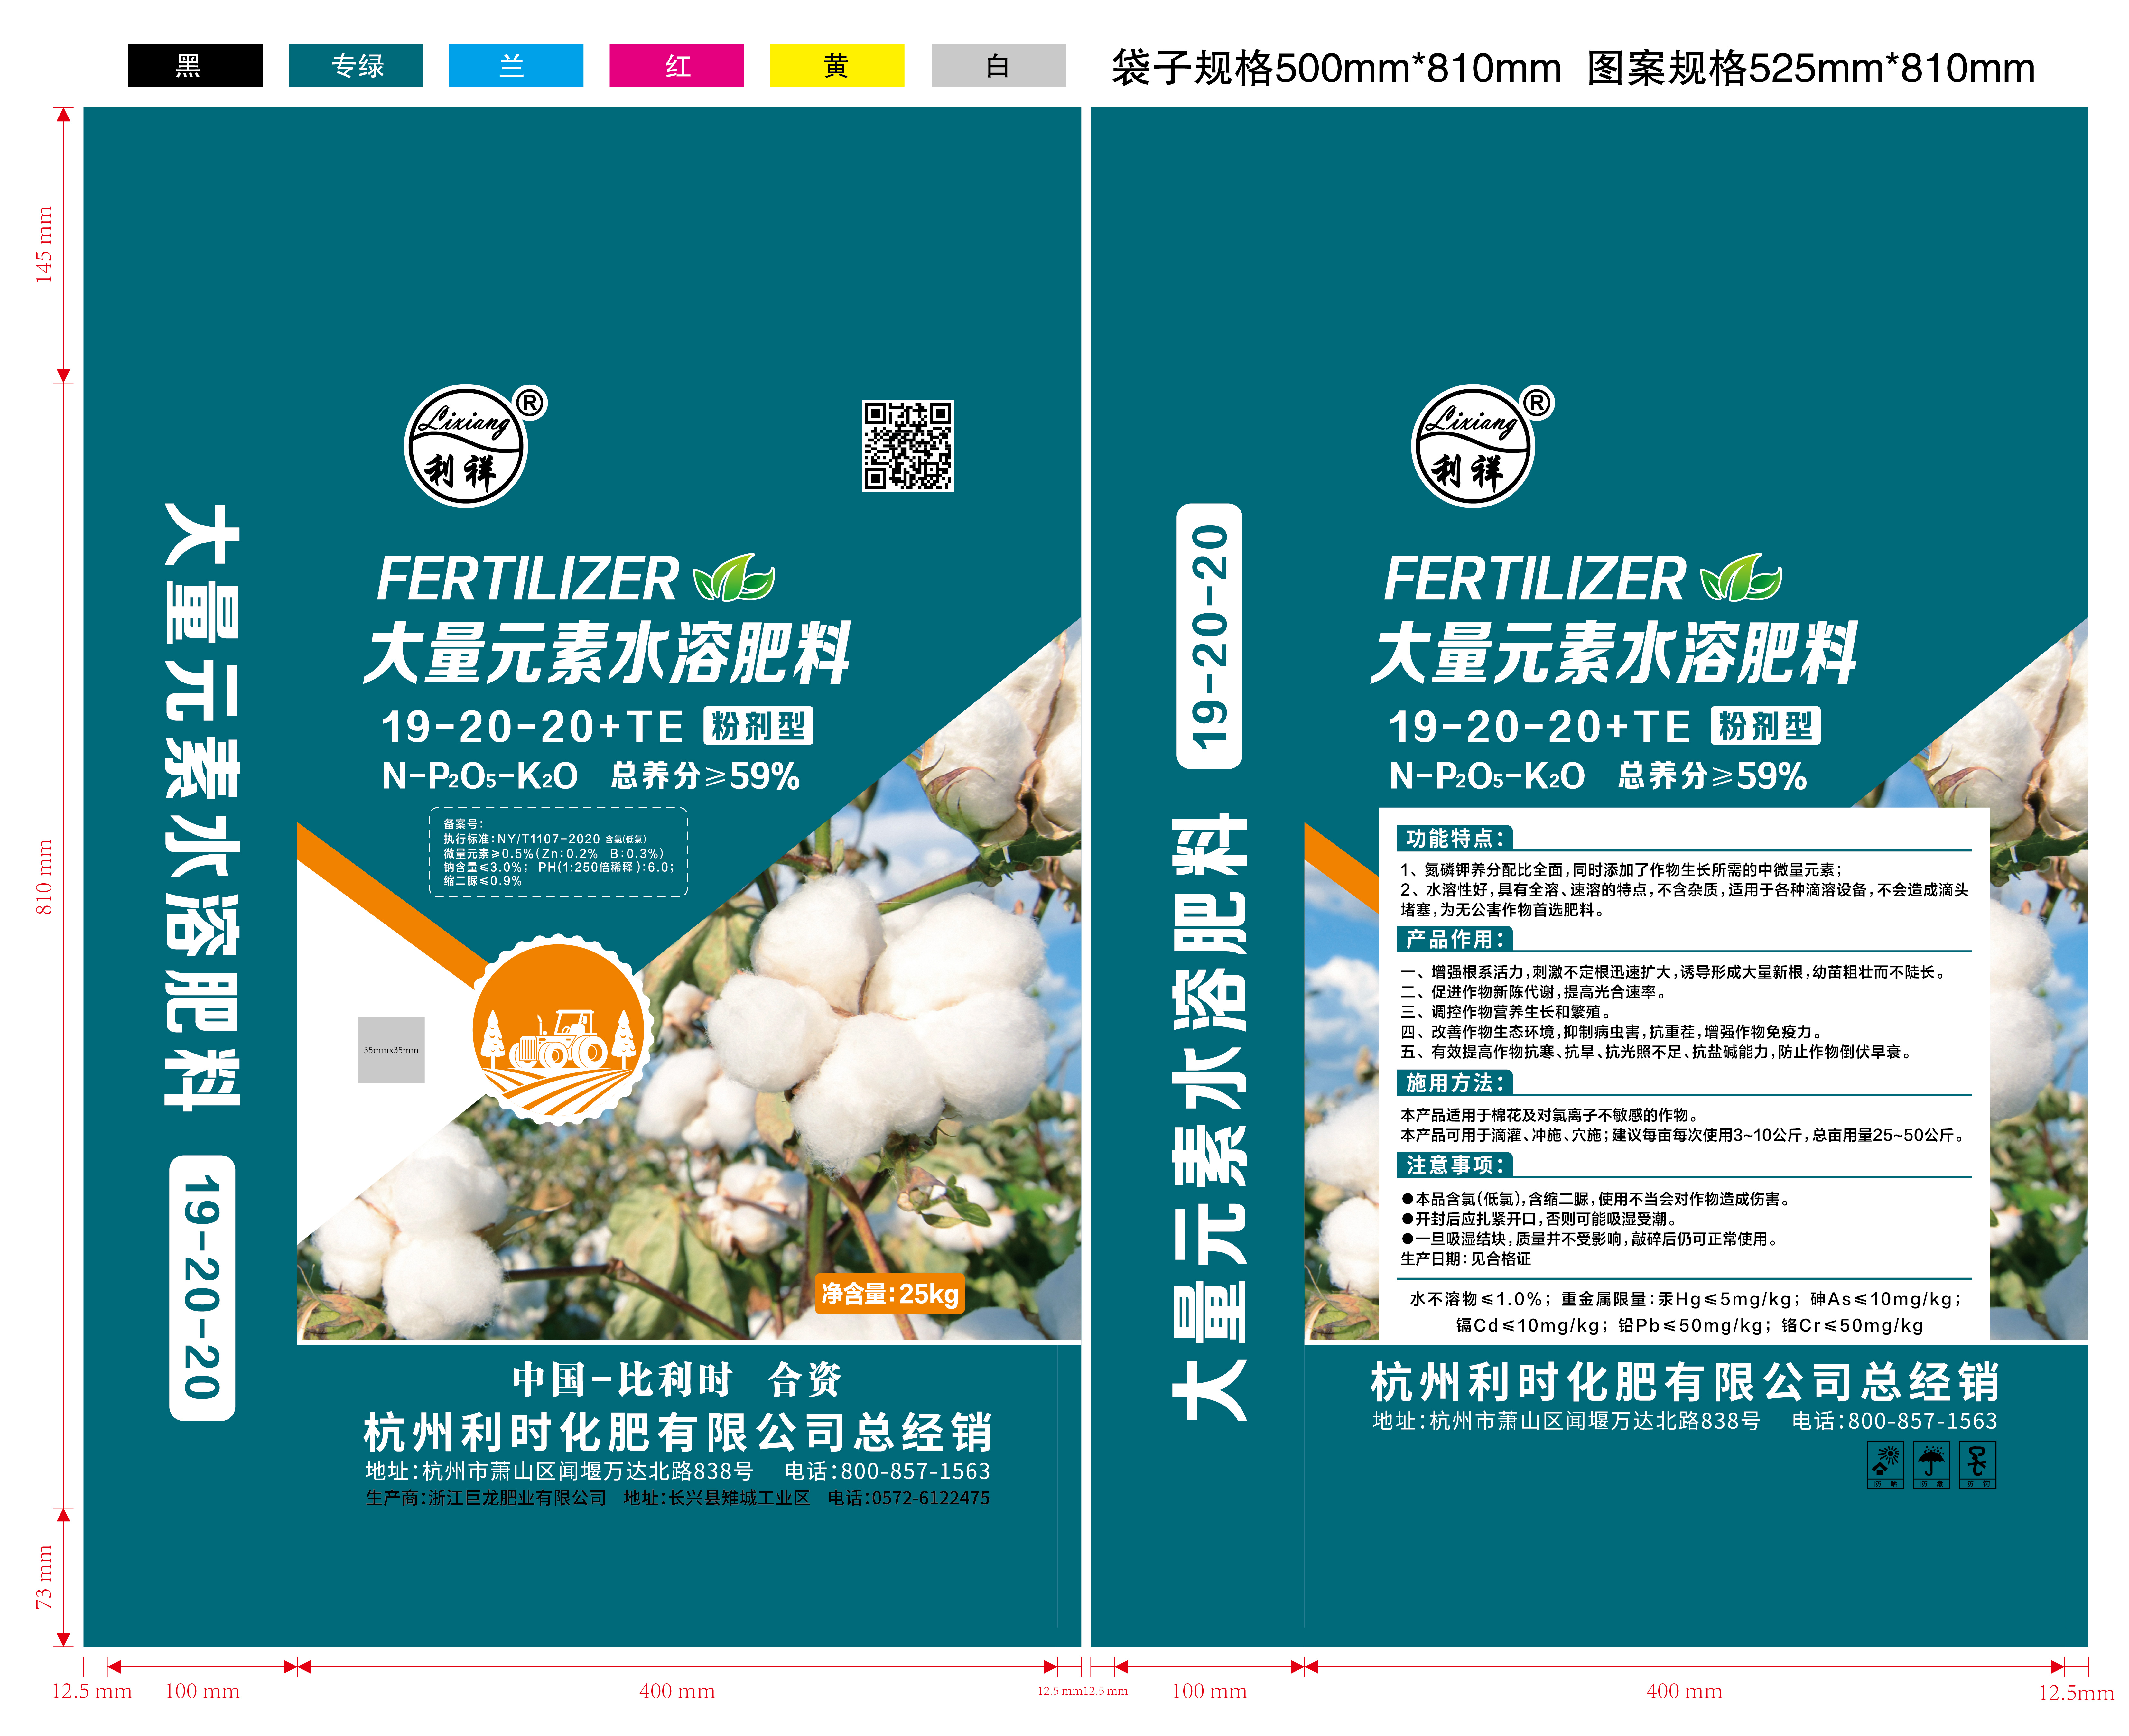The width and height of the screenshot is (2129, 1736).
Task: Click the 电话:0572-6122475 text
Action: (909, 1498)
